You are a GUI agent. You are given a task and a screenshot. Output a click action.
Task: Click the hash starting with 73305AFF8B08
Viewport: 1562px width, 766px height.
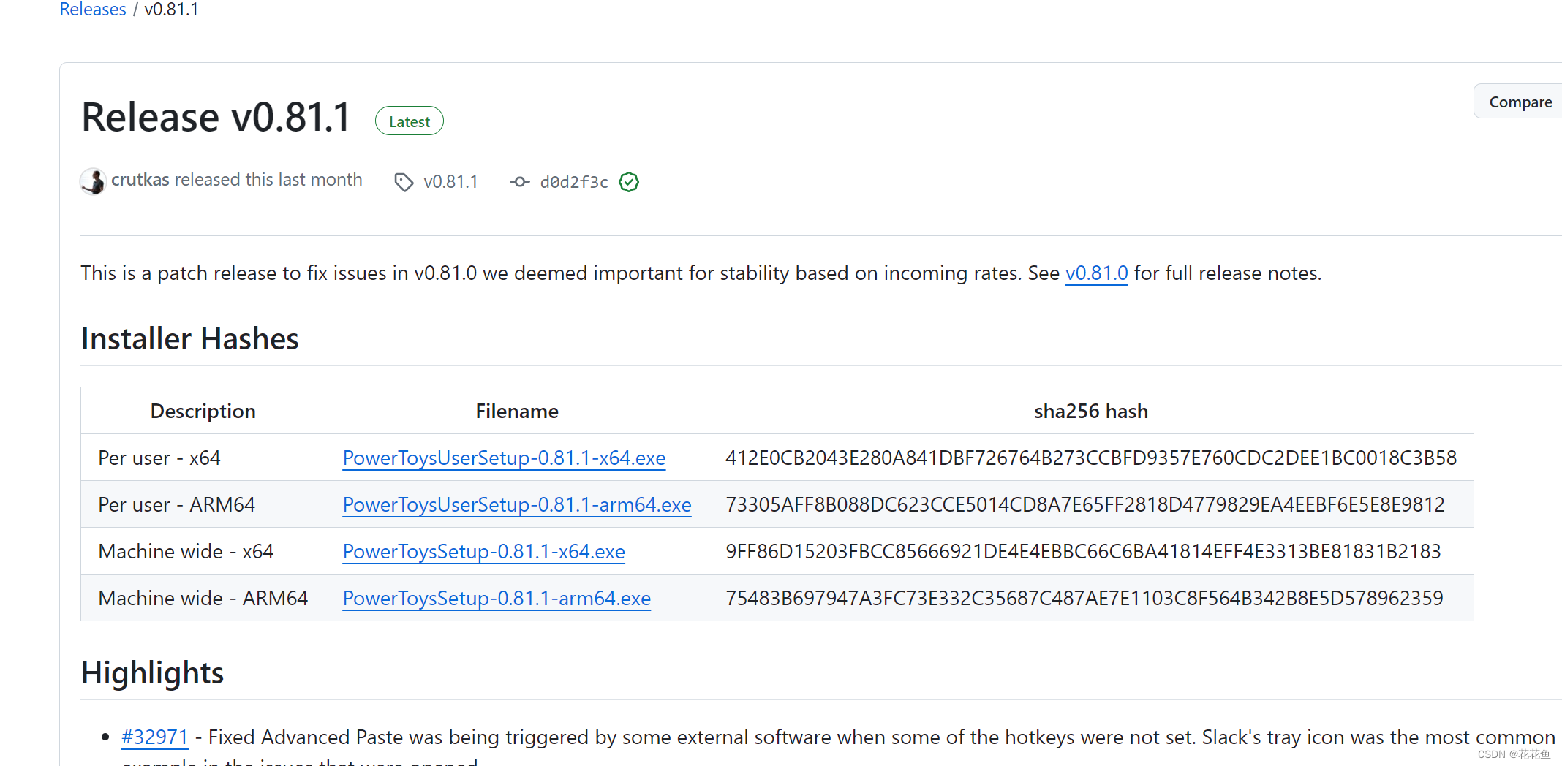pos(1085,505)
